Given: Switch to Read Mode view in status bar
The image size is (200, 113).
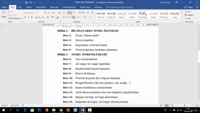Looking at the screenshot, I should pyautogui.click(x=161, y=105).
